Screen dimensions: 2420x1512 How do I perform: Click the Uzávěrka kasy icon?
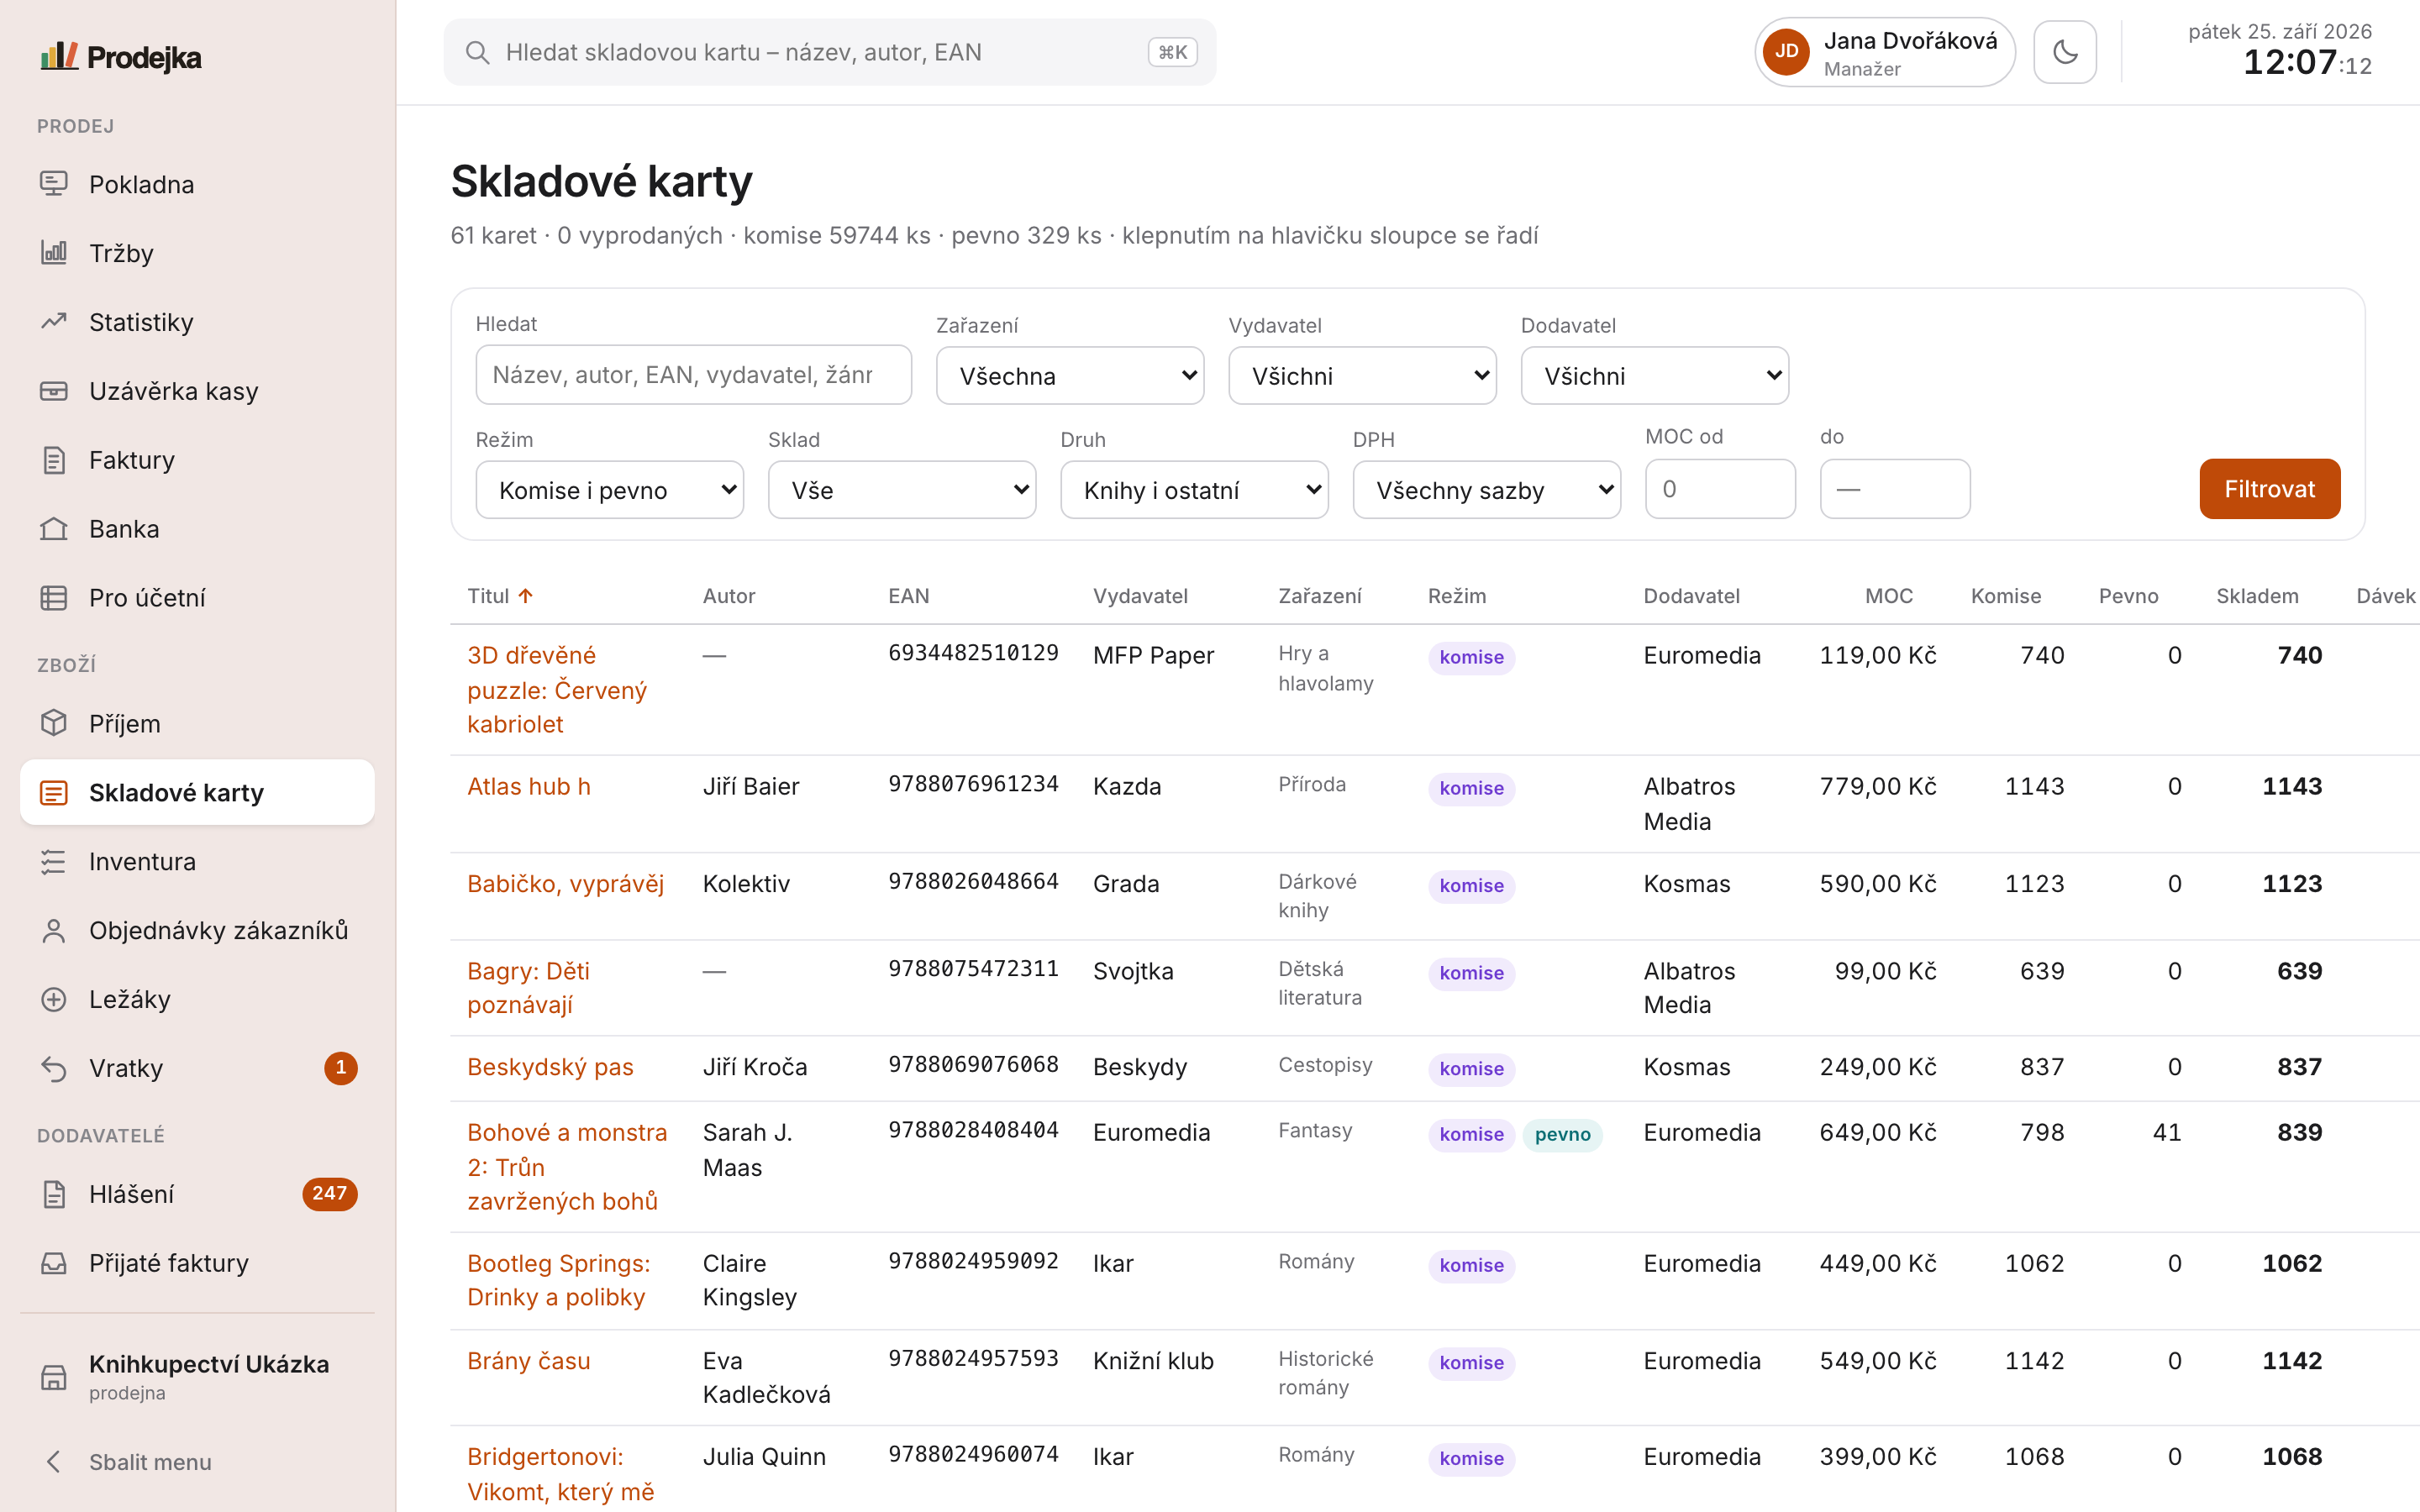tap(54, 391)
